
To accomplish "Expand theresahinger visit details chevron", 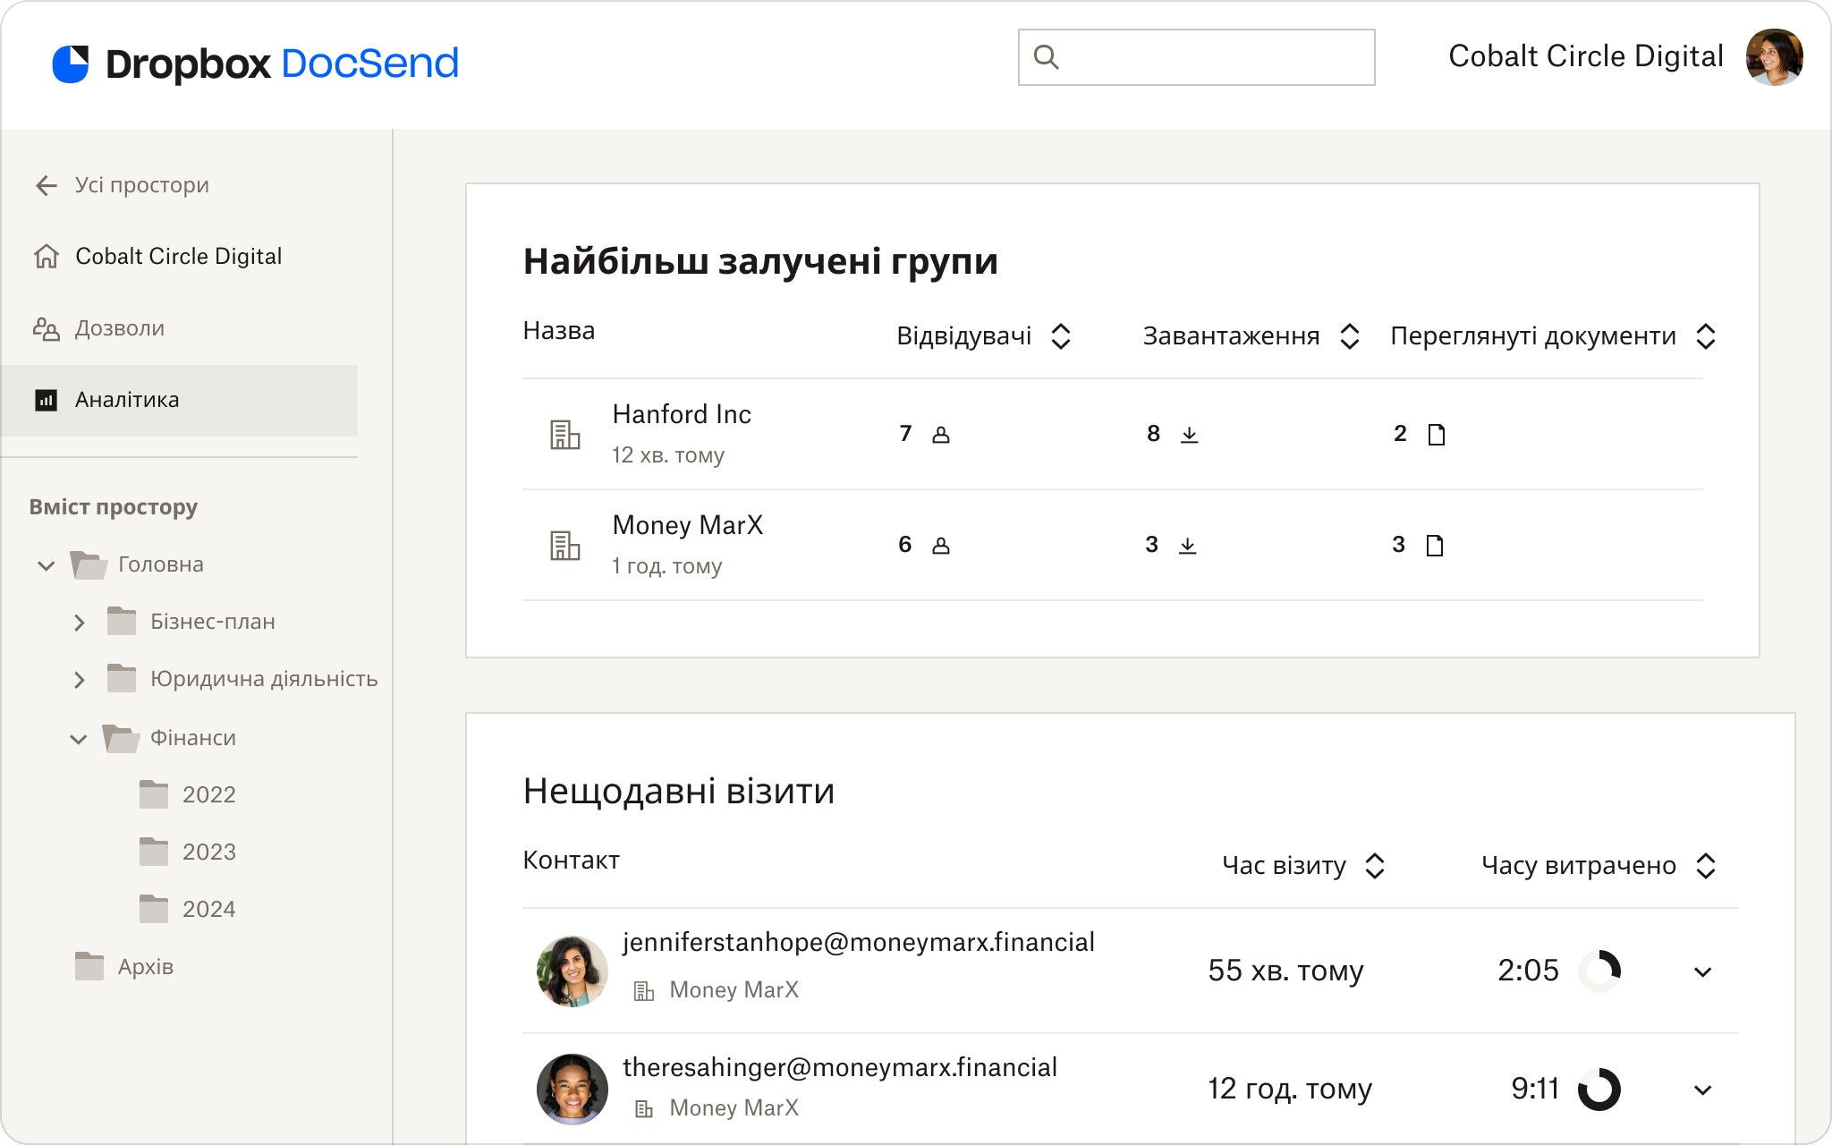I will click(1703, 1090).
